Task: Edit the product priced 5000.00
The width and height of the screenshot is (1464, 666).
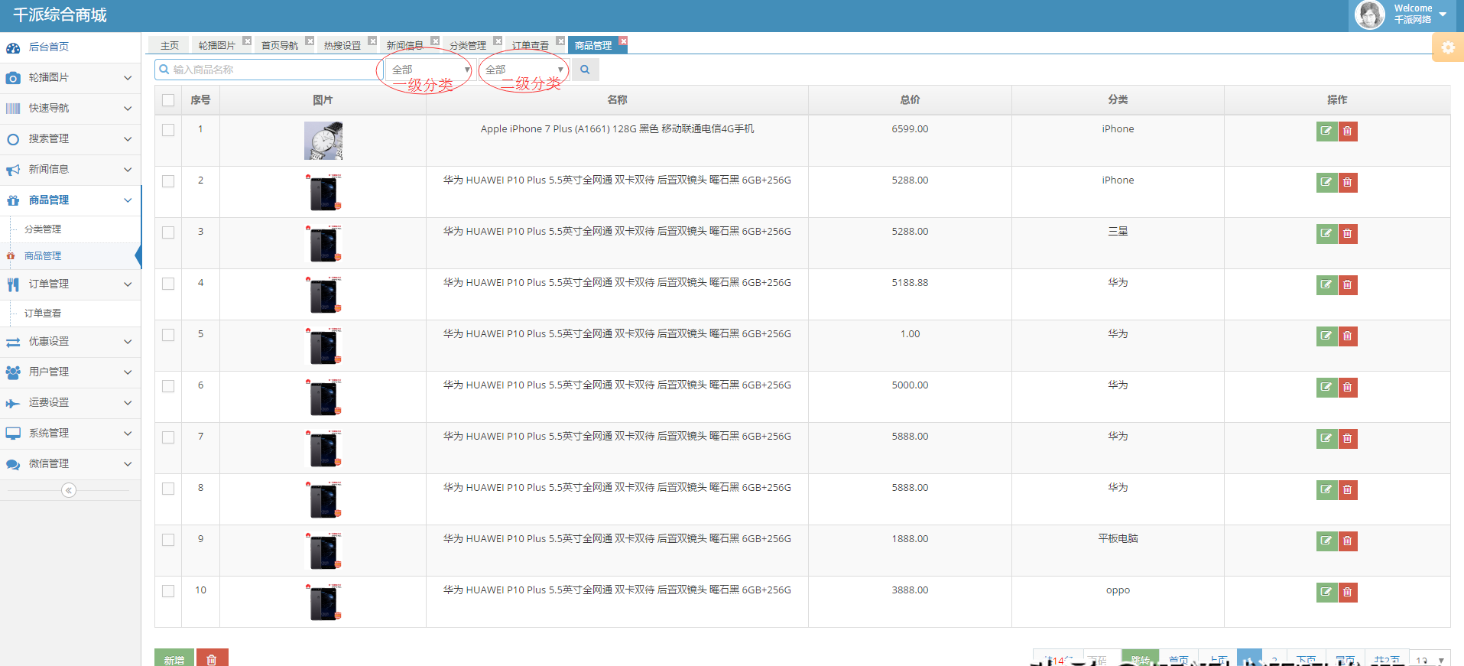Action: tap(1326, 388)
